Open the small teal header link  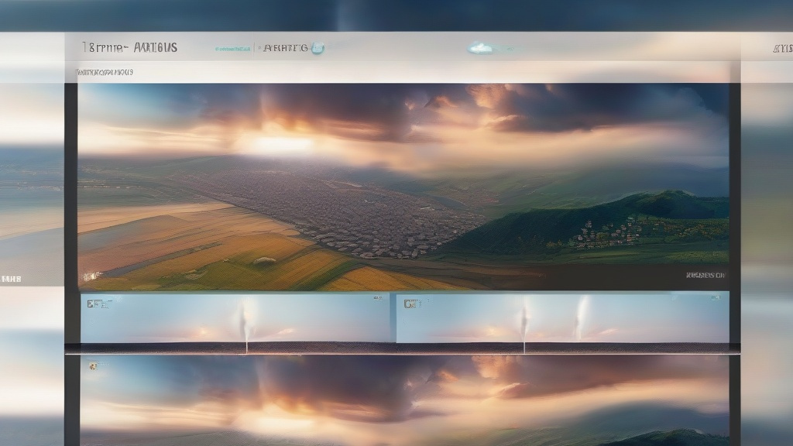pos(232,49)
